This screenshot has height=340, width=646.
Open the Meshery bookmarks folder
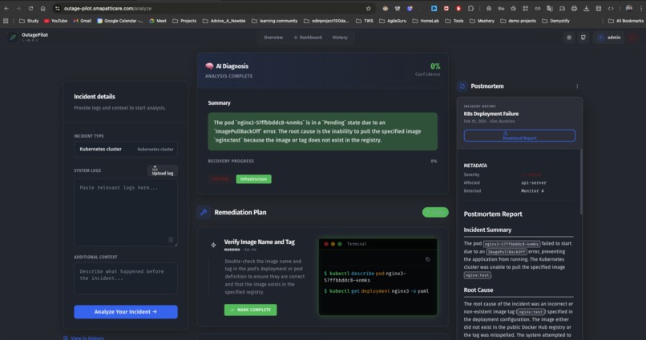pyautogui.click(x=482, y=21)
